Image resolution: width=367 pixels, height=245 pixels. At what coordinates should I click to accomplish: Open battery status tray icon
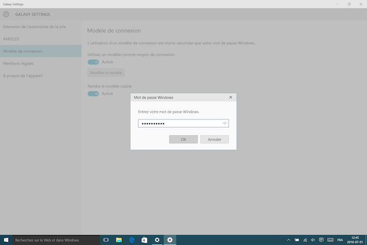coord(297,240)
